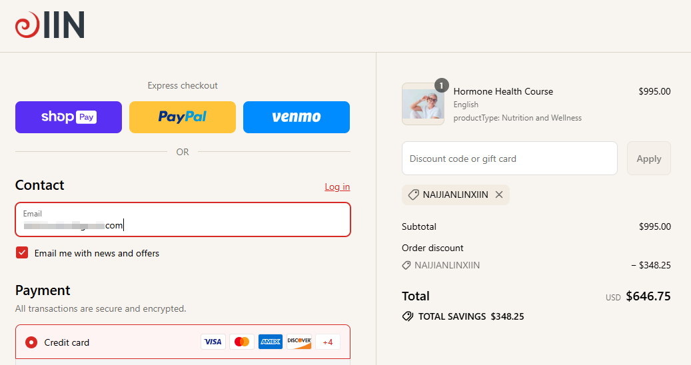The width and height of the screenshot is (691, 365).
Task: Show the +4 additional card types
Action: 328,342
